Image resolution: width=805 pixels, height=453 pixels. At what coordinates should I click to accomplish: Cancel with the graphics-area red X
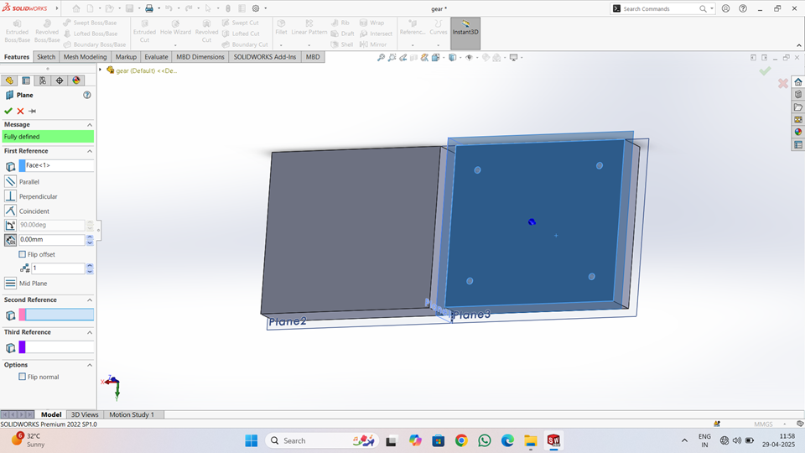tap(783, 83)
